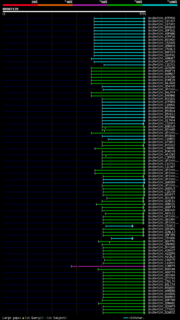This screenshot has width=180, height=320.
Task: Select hit UniRef100_A9NUE7
Action: 161,58
